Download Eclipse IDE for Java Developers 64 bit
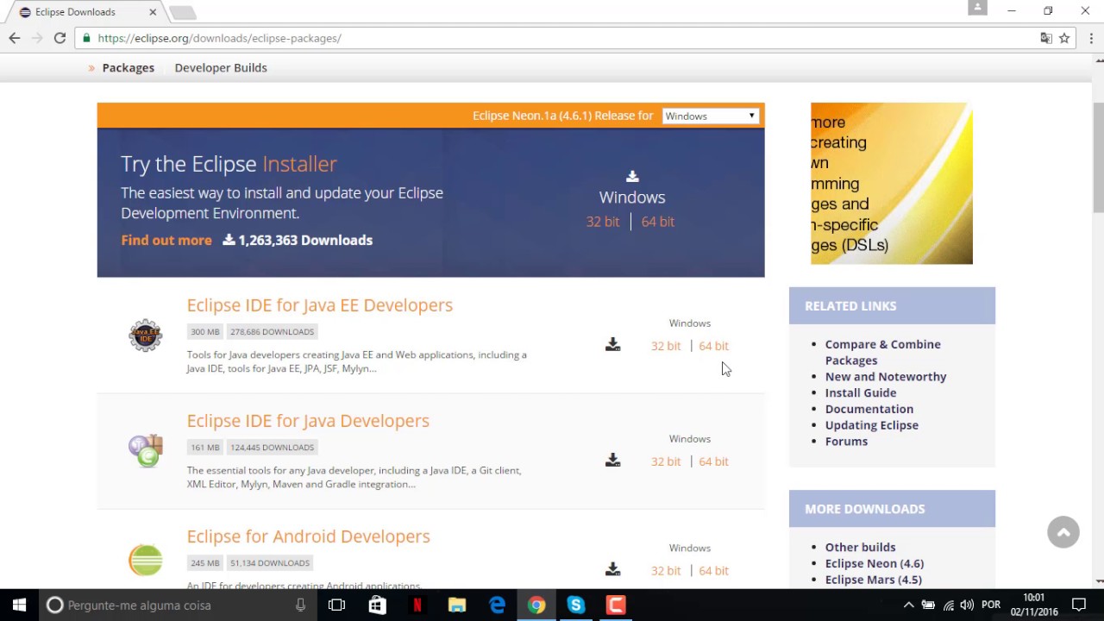Image resolution: width=1104 pixels, height=621 pixels. (713, 461)
